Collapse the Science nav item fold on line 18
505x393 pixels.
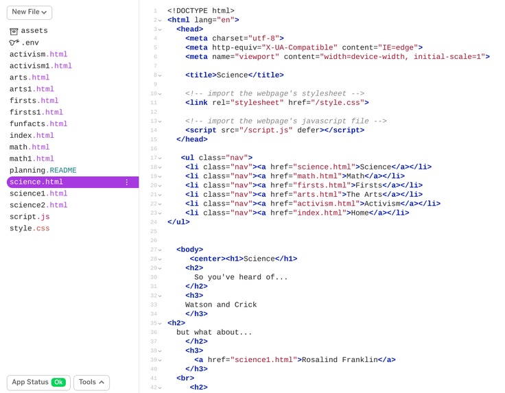coord(160,167)
